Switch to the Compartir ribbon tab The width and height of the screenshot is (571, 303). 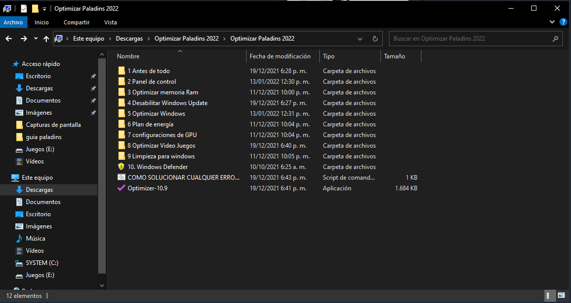coord(76,22)
